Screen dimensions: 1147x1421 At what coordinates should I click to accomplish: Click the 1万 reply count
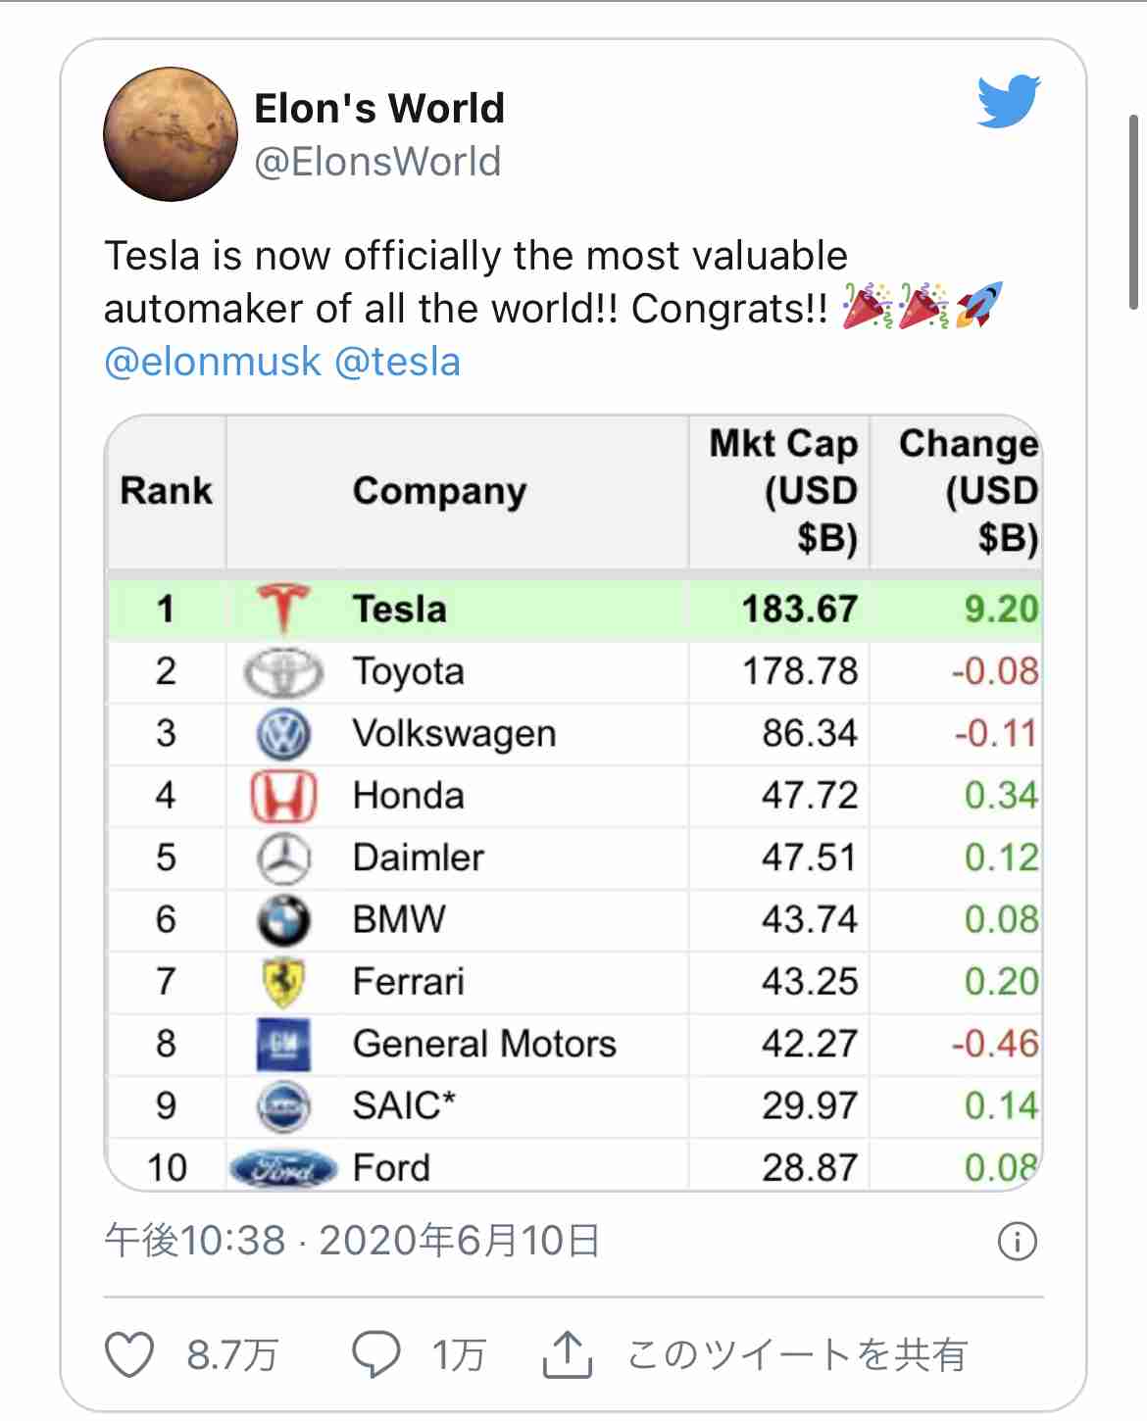[x=460, y=1355]
